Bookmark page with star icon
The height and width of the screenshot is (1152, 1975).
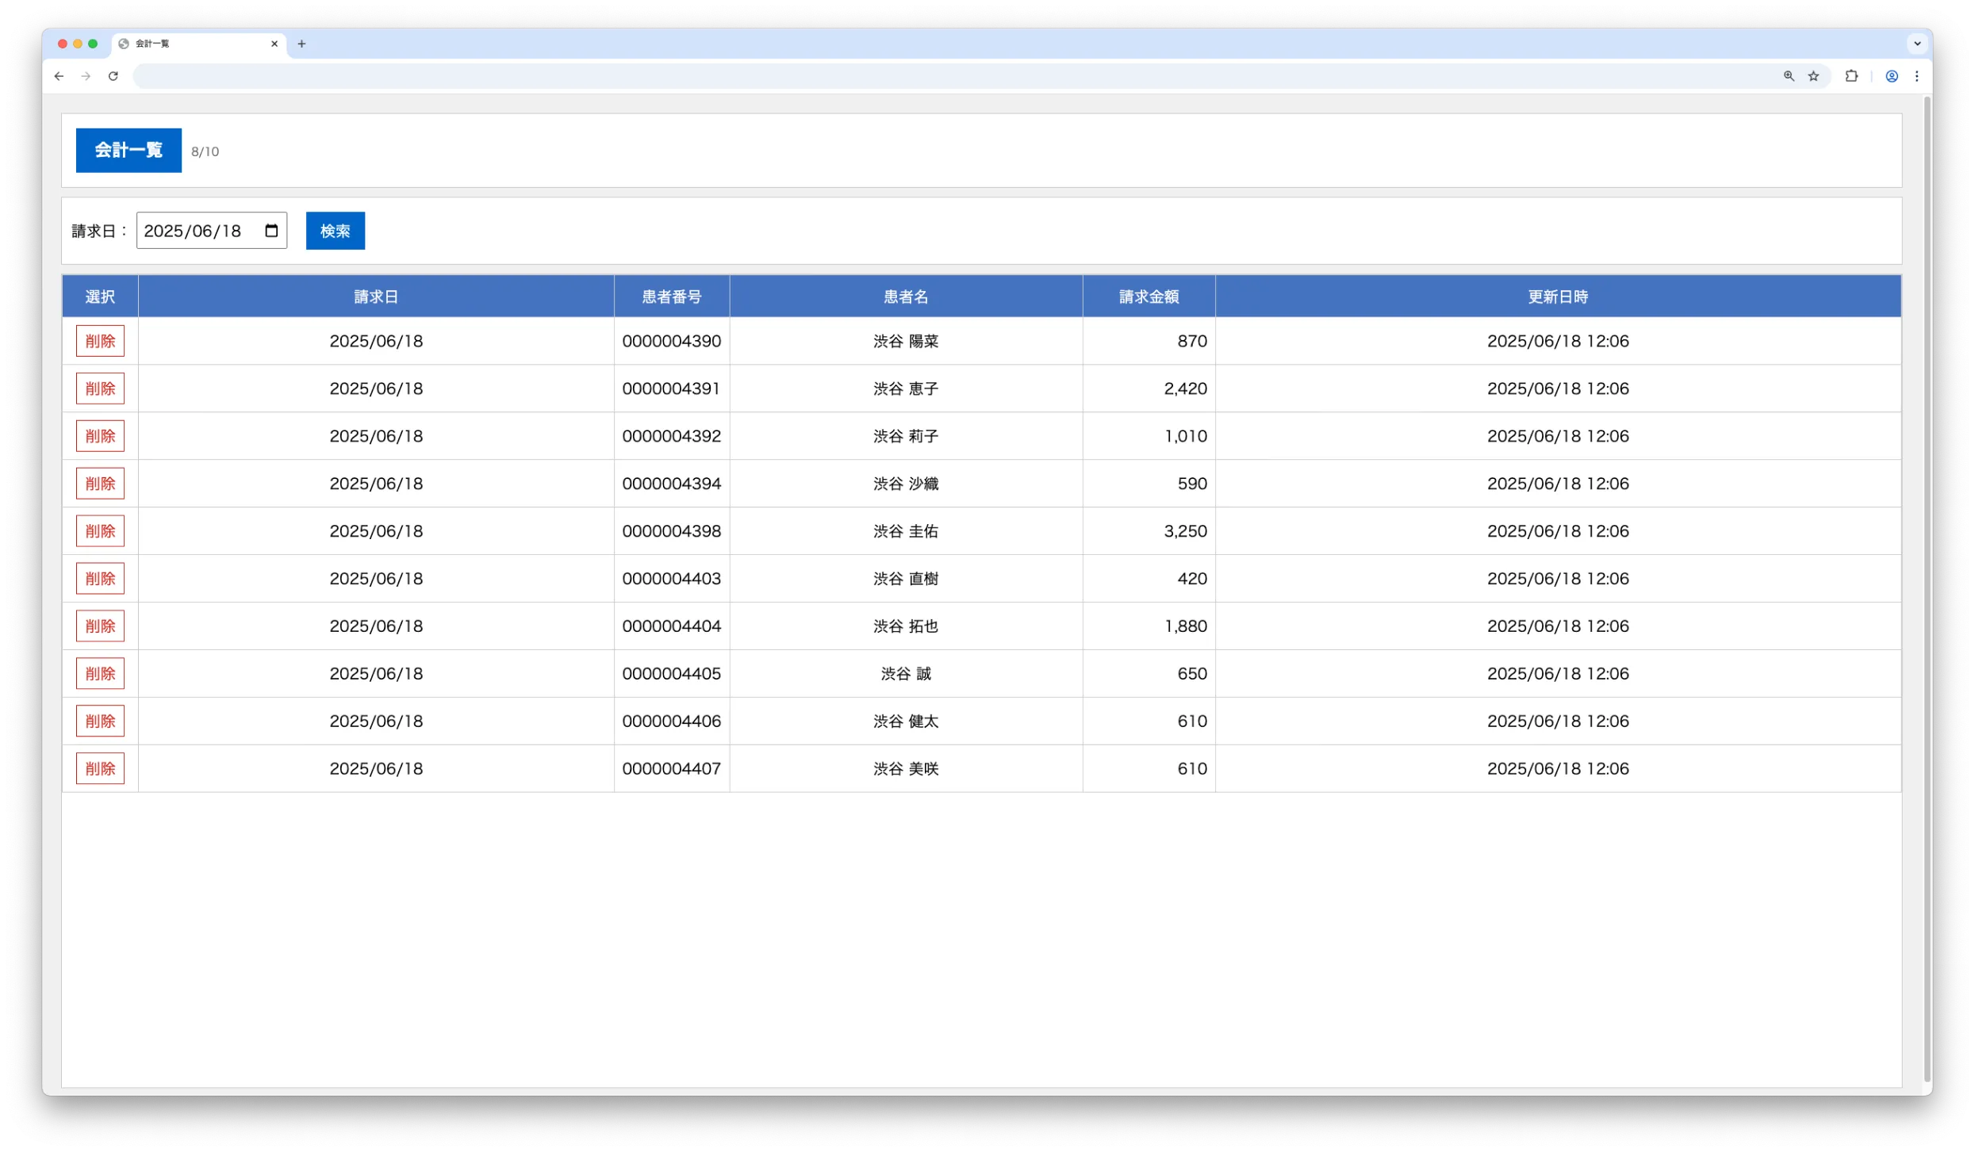(x=1813, y=76)
